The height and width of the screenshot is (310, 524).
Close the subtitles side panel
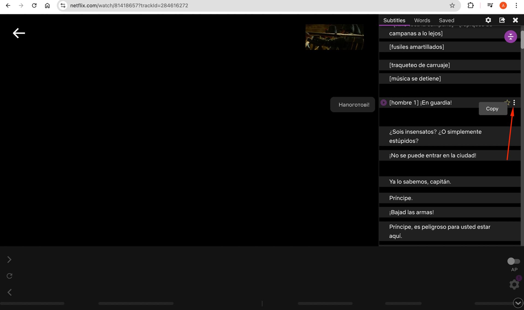(x=515, y=20)
